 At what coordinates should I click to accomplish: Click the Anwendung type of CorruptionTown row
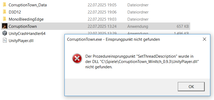tap(138, 26)
